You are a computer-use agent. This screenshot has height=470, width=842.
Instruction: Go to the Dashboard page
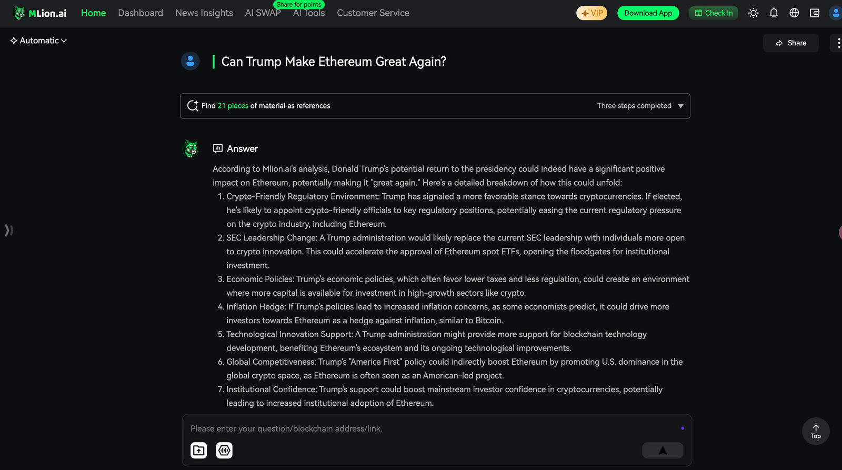point(141,13)
